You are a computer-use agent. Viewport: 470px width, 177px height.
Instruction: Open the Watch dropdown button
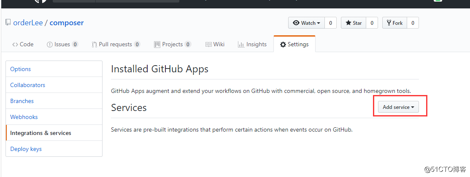tap(306, 23)
